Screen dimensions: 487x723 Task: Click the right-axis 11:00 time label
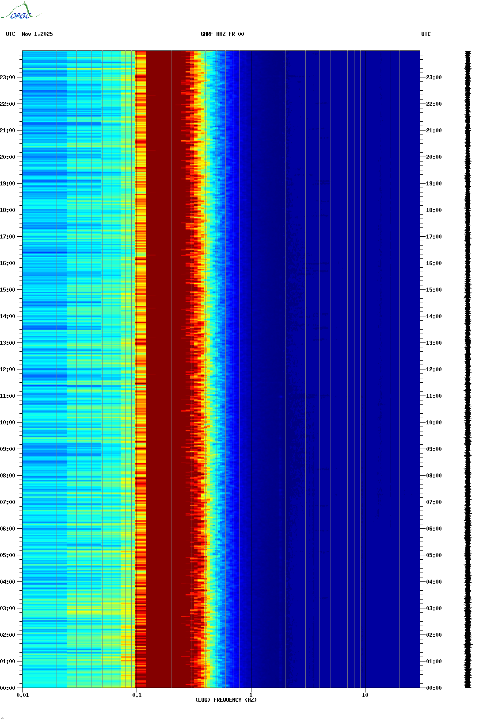[x=434, y=396]
